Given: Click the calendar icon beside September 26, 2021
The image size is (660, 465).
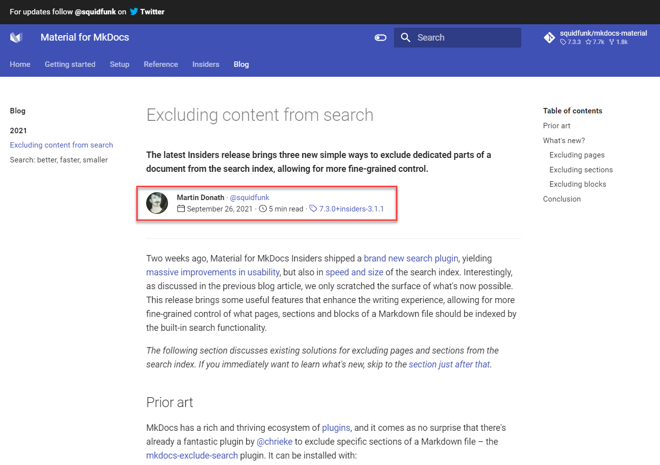Looking at the screenshot, I should tap(181, 209).
